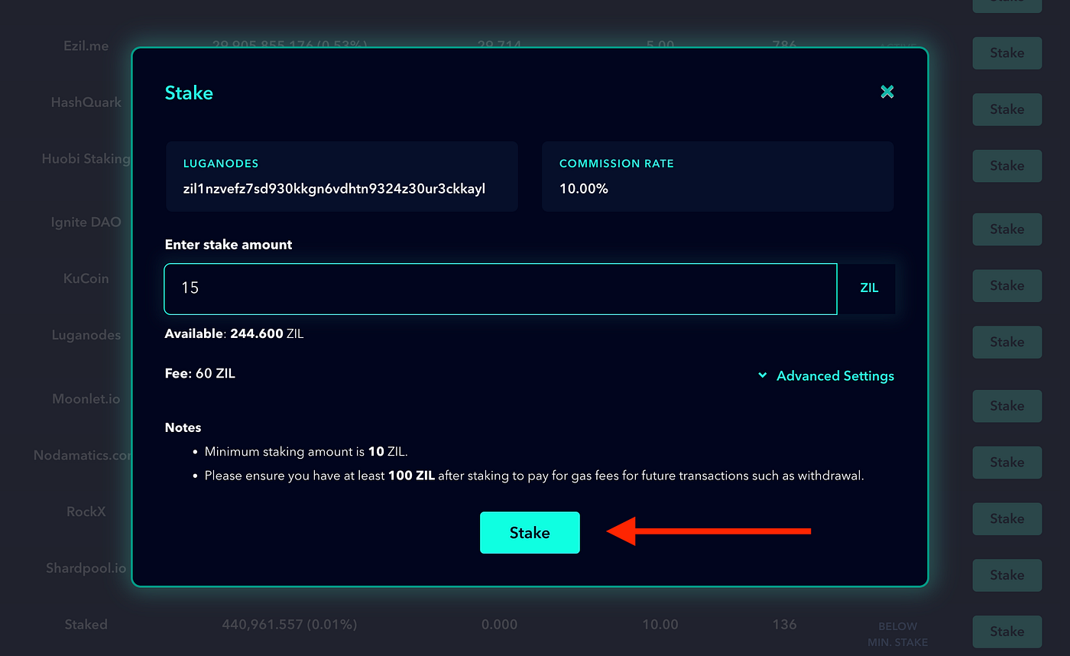Image resolution: width=1070 pixels, height=656 pixels.
Task: Click the Available 244.600 ZIL balance
Action: [234, 334]
